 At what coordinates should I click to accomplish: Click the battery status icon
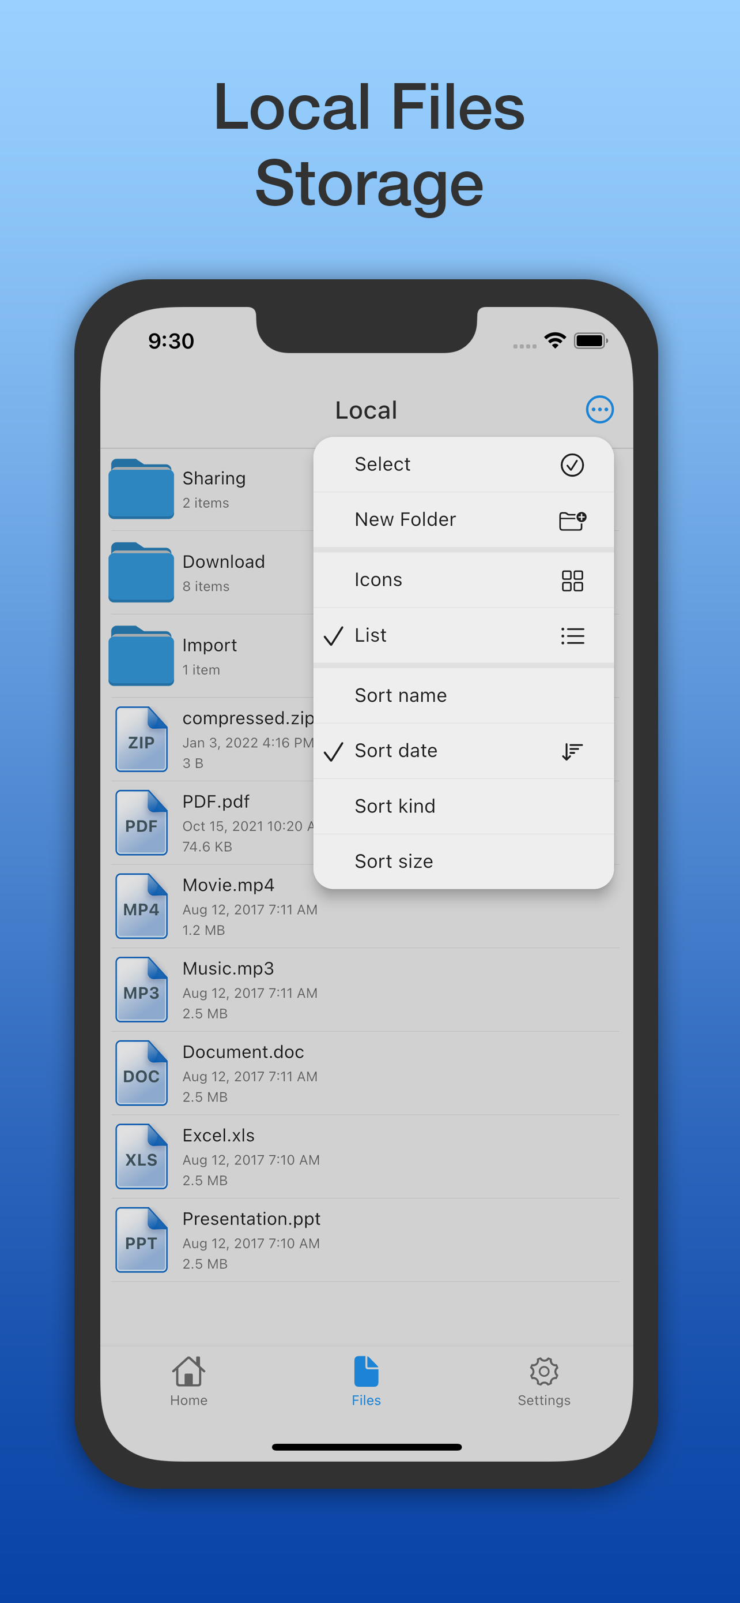pos(590,340)
